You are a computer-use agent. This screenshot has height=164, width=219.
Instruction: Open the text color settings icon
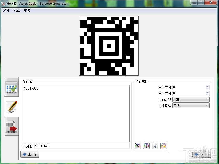tap(146, 146)
